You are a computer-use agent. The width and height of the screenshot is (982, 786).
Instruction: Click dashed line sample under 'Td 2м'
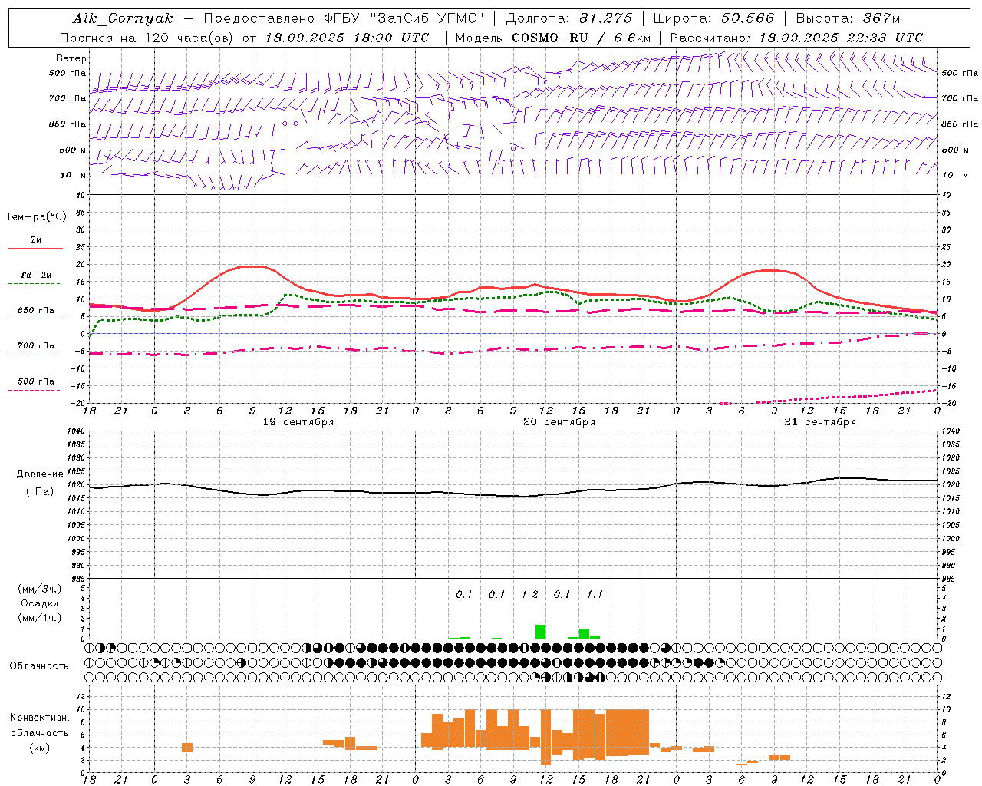tap(35, 284)
